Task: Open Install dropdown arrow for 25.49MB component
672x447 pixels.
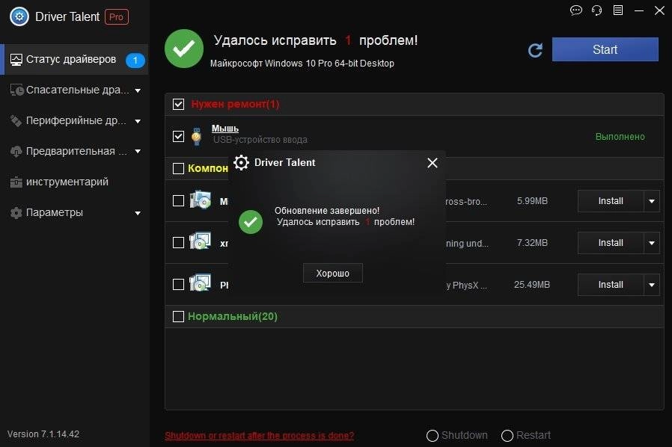Action: 652,285
